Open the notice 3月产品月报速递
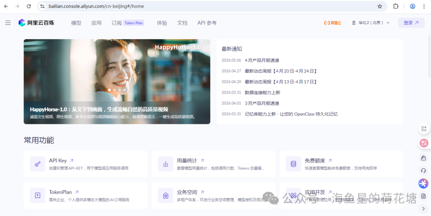Viewport: 431px width, 216px height. coord(262,103)
